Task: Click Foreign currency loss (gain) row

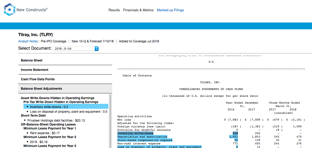Action: point(141,127)
